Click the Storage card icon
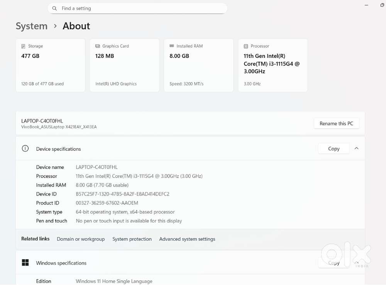This screenshot has width=386, height=285. [x=24, y=46]
